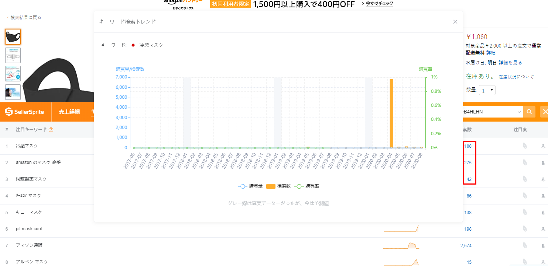Click the 注目キーワード column header
This screenshot has width=548, height=266.
pyautogui.click(x=31, y=130)
